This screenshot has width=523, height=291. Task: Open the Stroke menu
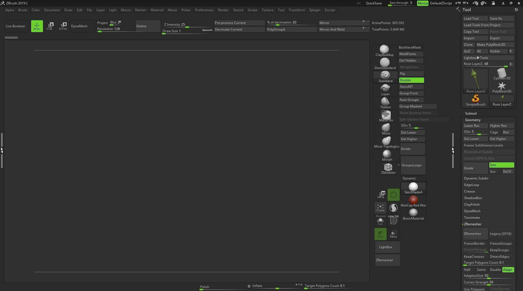click(252, 10)
